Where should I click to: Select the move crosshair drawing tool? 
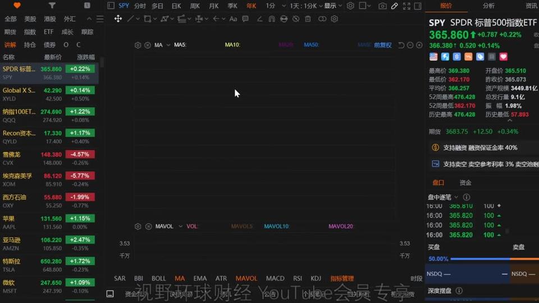tap(118, 19)
